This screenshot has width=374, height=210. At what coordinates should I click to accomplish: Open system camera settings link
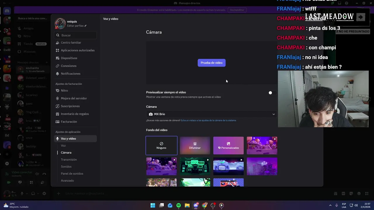[x=209, y=120]
